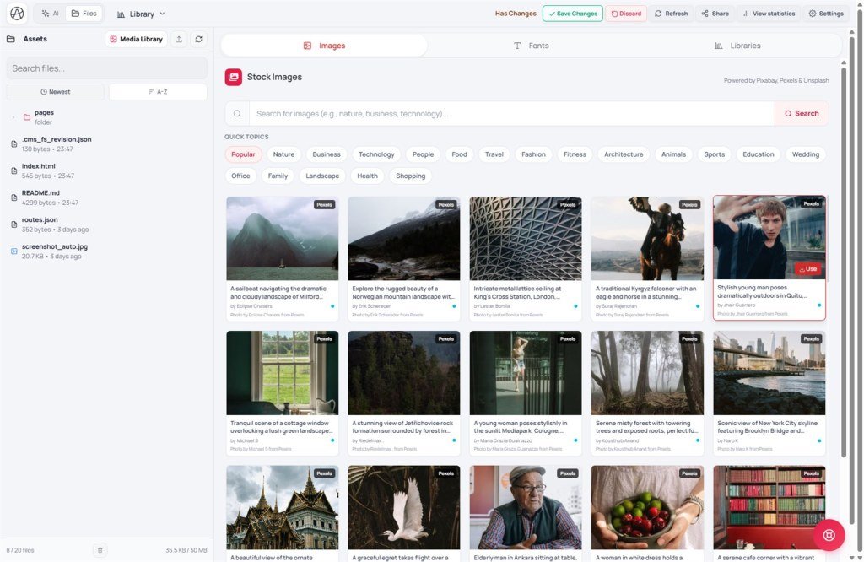Open Brooklyn Bridge skyline thumbnail
The image size is (864, 562).
point(769,373)
